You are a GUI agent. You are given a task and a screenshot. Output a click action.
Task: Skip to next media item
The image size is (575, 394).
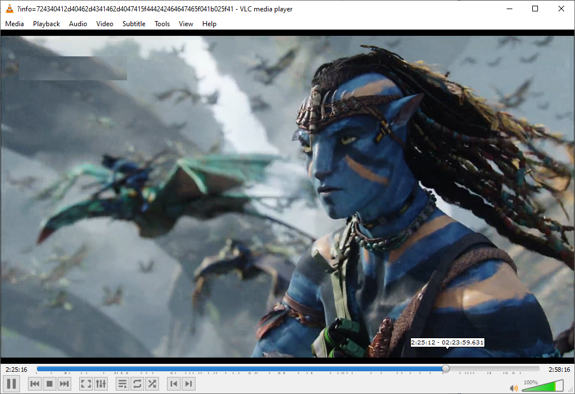click(64, 384)
